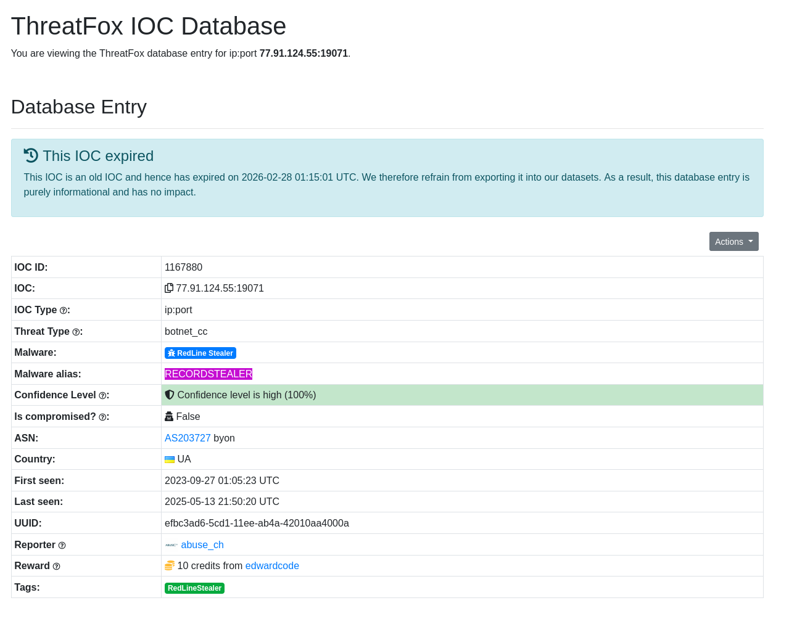The image size is (805, 632).
Task: Click the Ukraine flag icon
Action: pyautogui.click(x=170, y=459)
